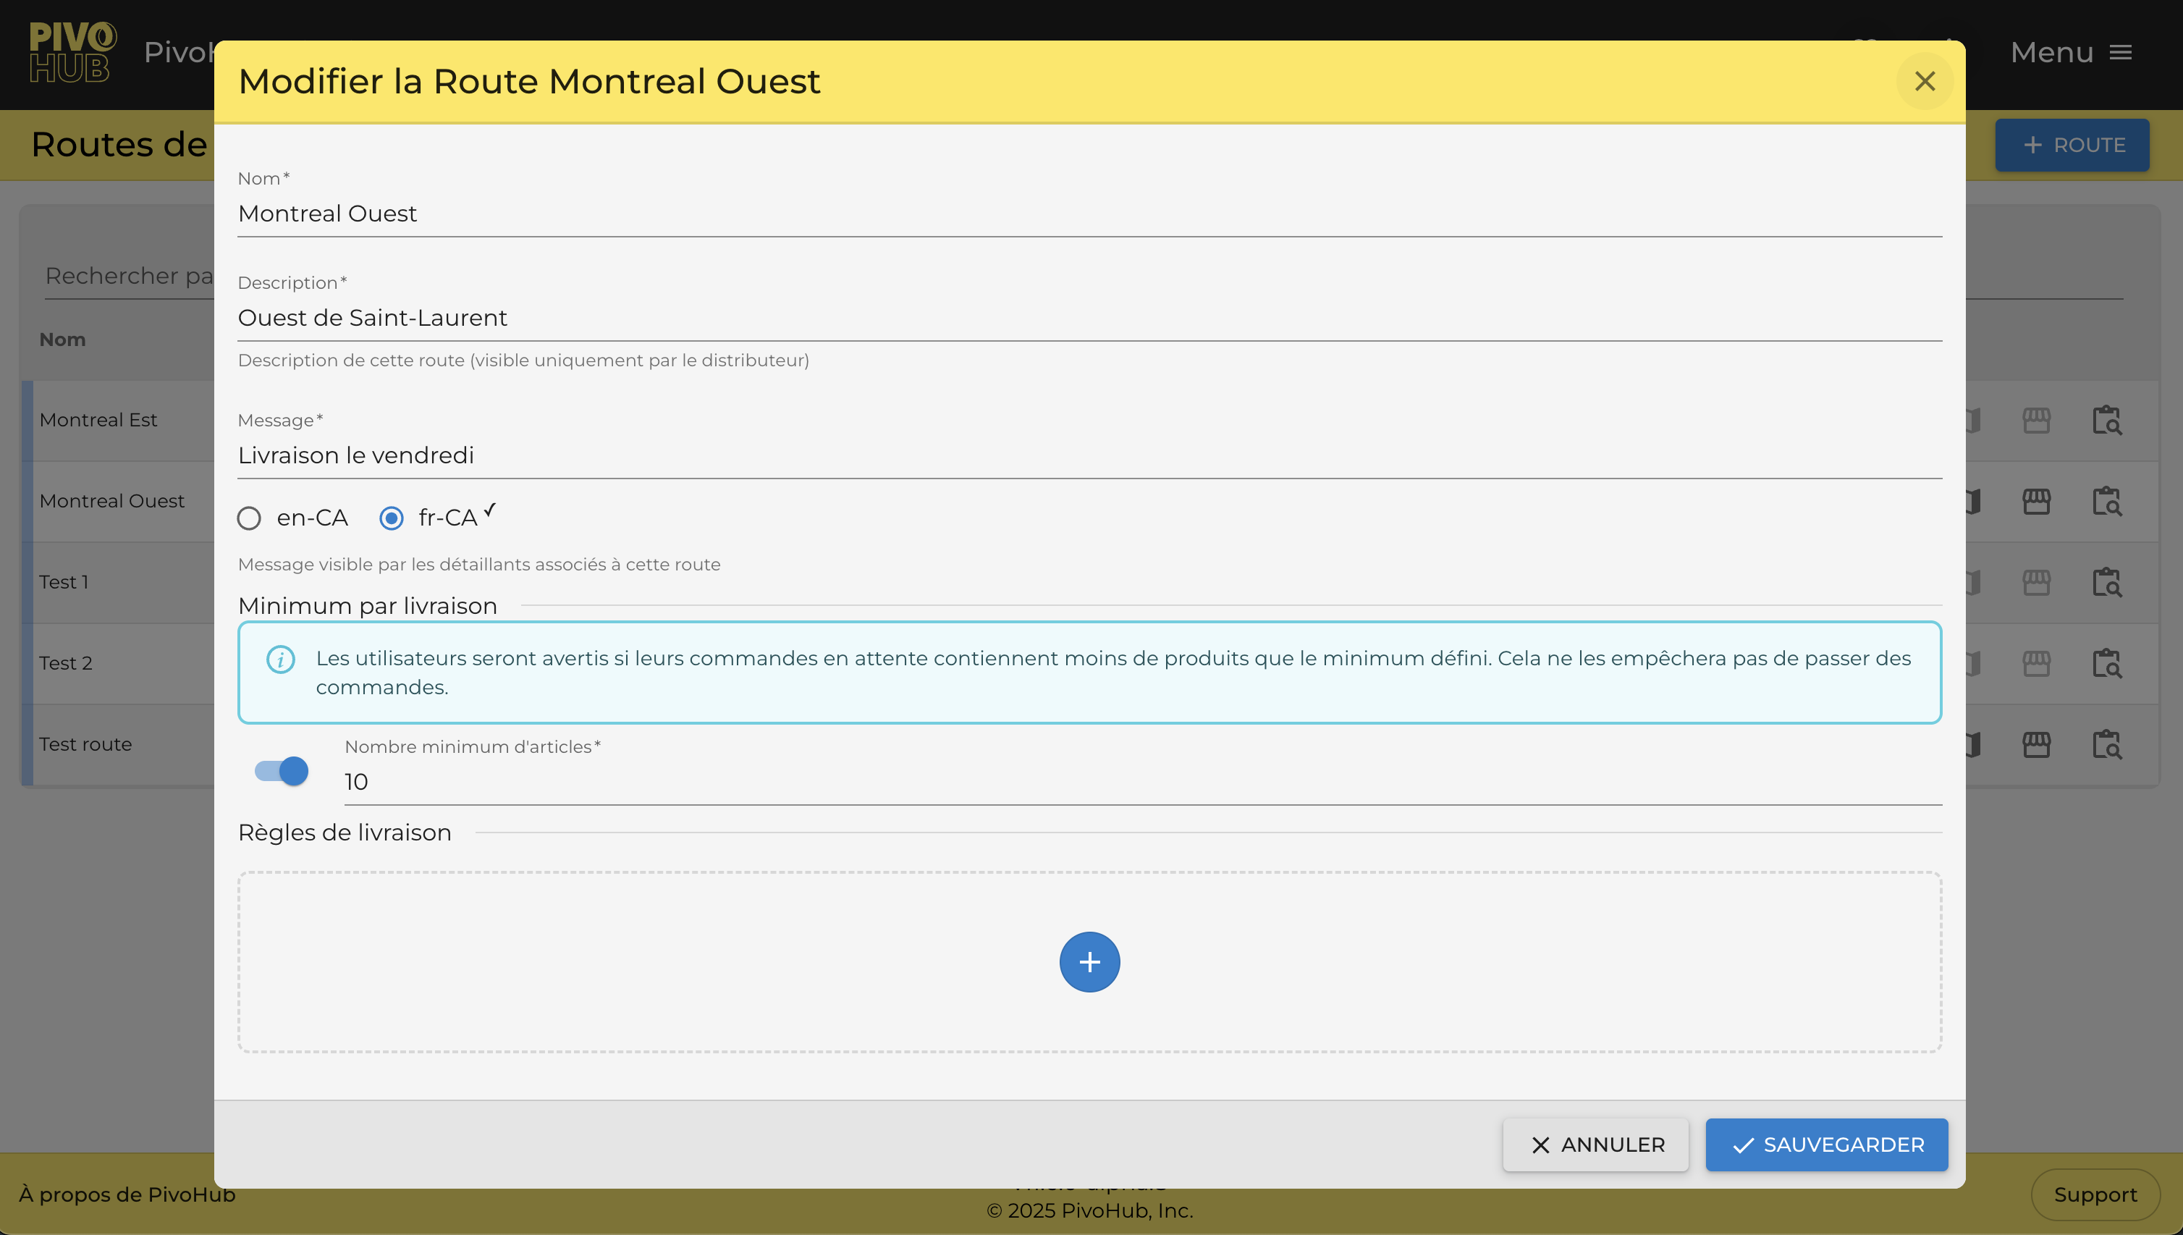Click the Routes de page title
The height and width of the screenshot is (1235, 2183).
[x=119, y=144]
